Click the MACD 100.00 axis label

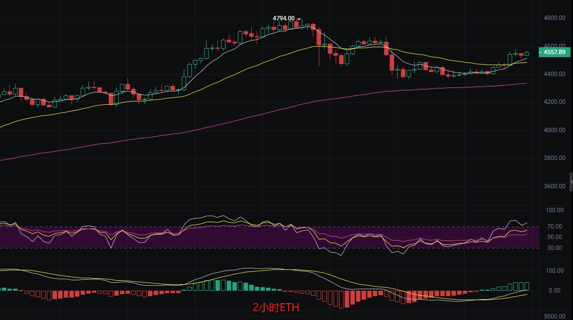(554, 271)
